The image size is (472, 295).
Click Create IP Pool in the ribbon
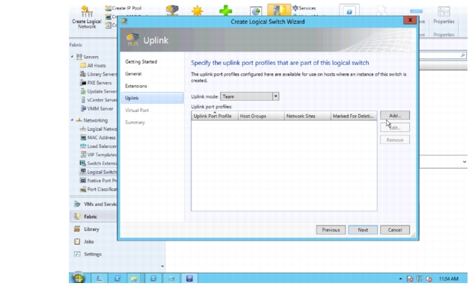coord(123,8)
